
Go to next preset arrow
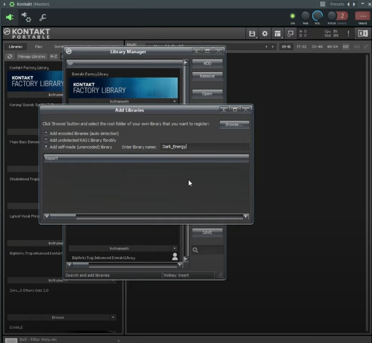click(354, 4)
